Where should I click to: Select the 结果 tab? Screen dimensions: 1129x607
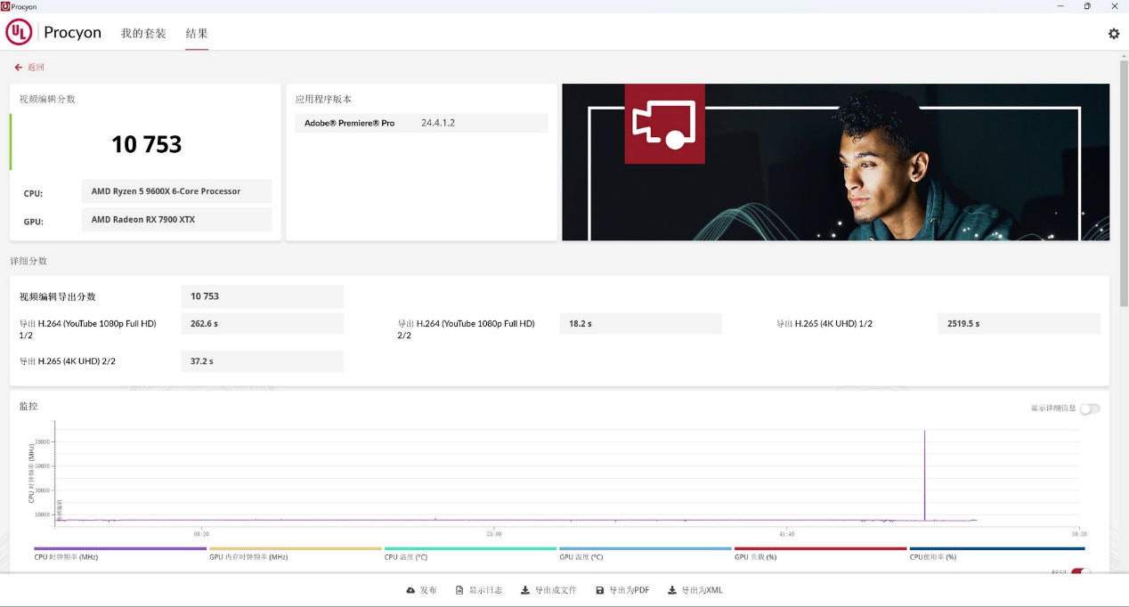tap(197, 34)
